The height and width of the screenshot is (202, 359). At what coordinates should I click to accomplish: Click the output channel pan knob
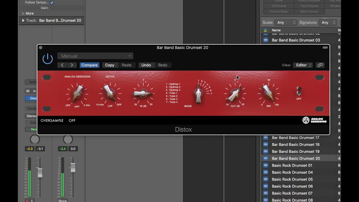pyautogui.click(x=68, y=139)
